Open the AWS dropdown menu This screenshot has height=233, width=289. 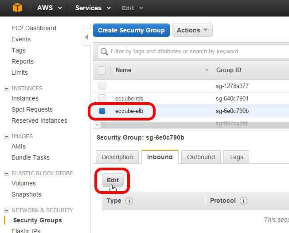[50, 8]
